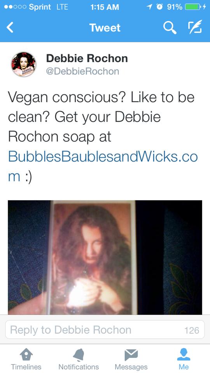Go to Timelines home icon
The image size is (210, 373).
[26, 355]
